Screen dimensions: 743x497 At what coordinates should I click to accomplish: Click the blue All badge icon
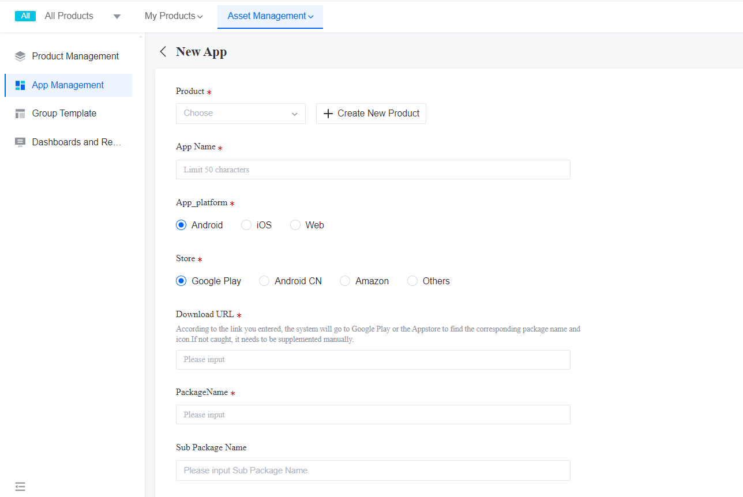(x=25, y=16)
